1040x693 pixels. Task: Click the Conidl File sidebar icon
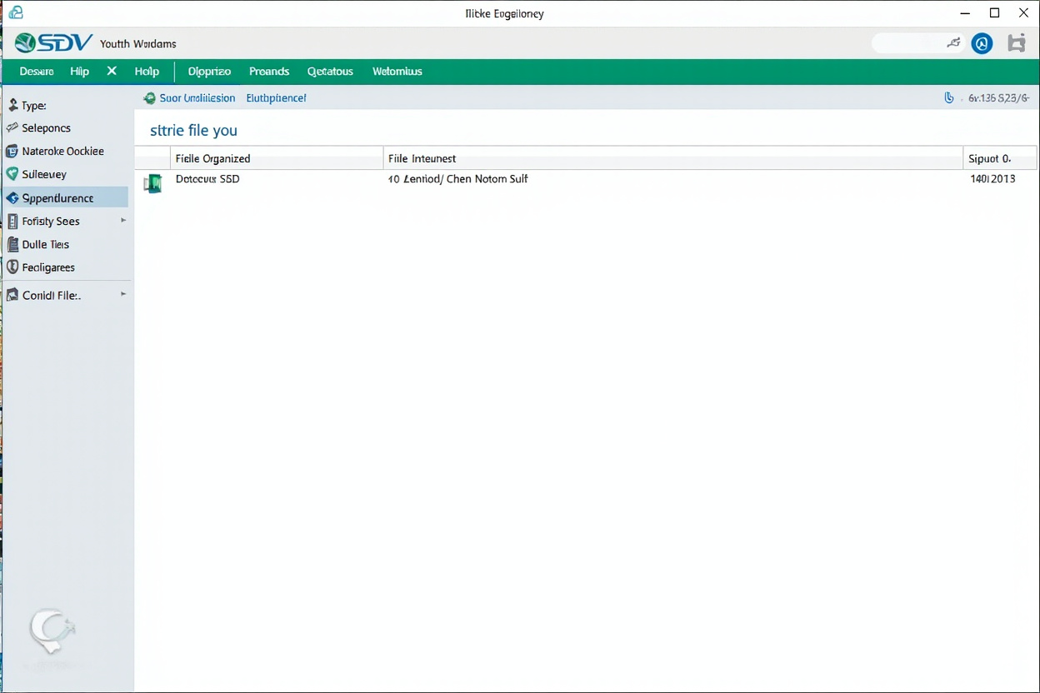12,295
